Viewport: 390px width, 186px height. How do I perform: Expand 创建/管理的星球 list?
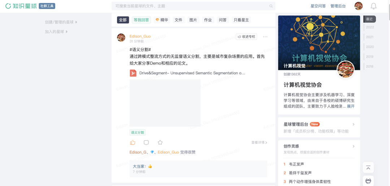pos(61,22)
